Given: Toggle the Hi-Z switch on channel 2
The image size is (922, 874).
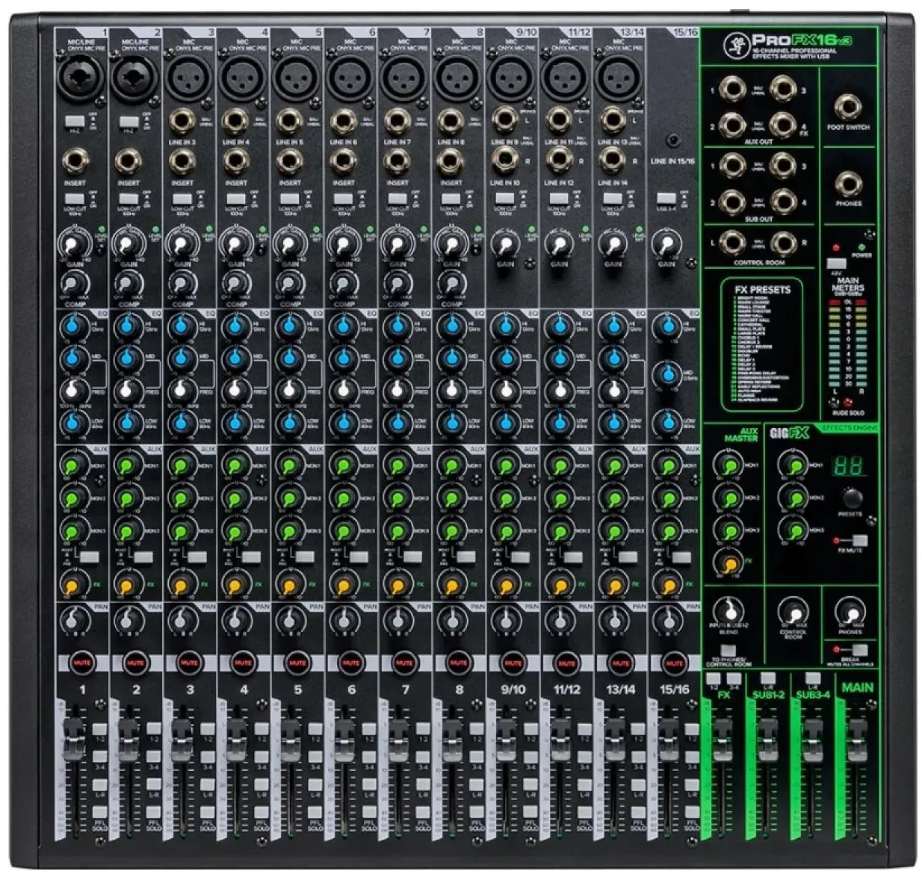Looking at the screenshot, I should coord(128,121).
